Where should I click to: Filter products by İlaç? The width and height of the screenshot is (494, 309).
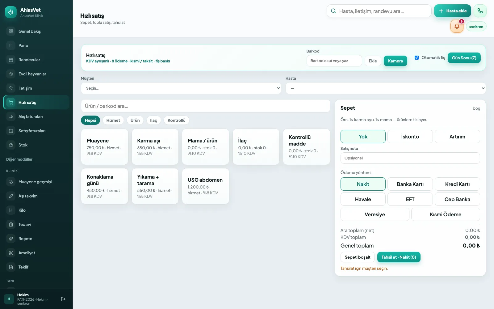[x=153, y=120]
